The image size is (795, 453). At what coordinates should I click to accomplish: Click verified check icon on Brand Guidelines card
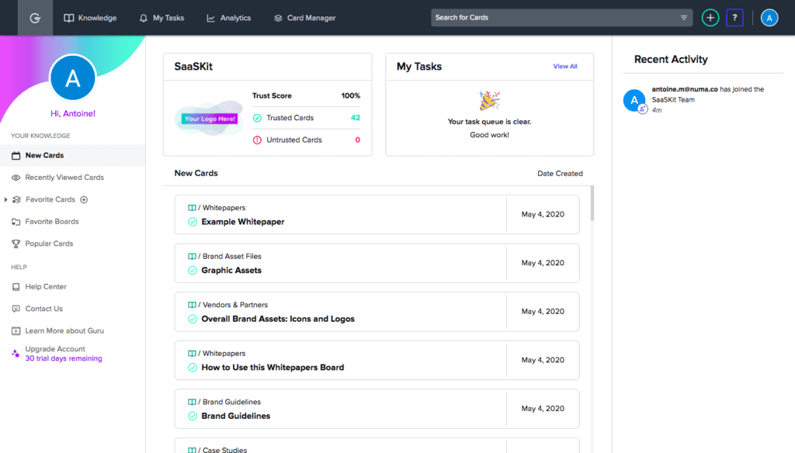(x=193, y=416)
